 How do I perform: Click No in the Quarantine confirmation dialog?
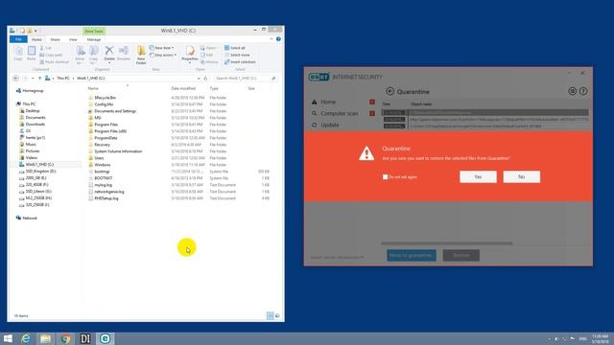(521, 176)
